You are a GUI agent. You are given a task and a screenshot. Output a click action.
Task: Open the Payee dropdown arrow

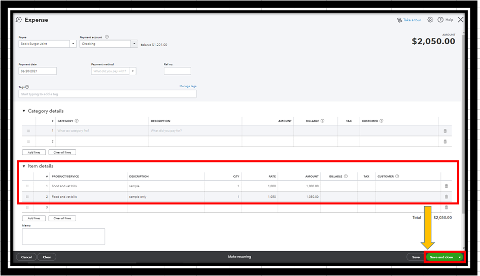click(x=73, y=44)
